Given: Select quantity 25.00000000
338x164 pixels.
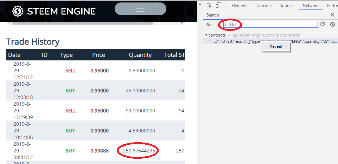Looking at the screenshot, I should [x=140, y=91].
